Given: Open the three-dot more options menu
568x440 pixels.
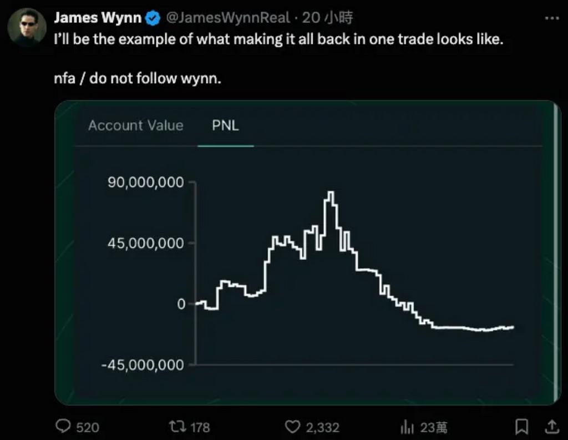Looking at the screenshot, I should pyautogui.click(x=552, y=18).
